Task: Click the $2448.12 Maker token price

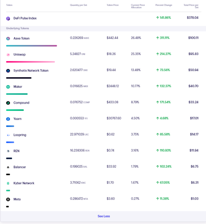Action: pos(113,86)
